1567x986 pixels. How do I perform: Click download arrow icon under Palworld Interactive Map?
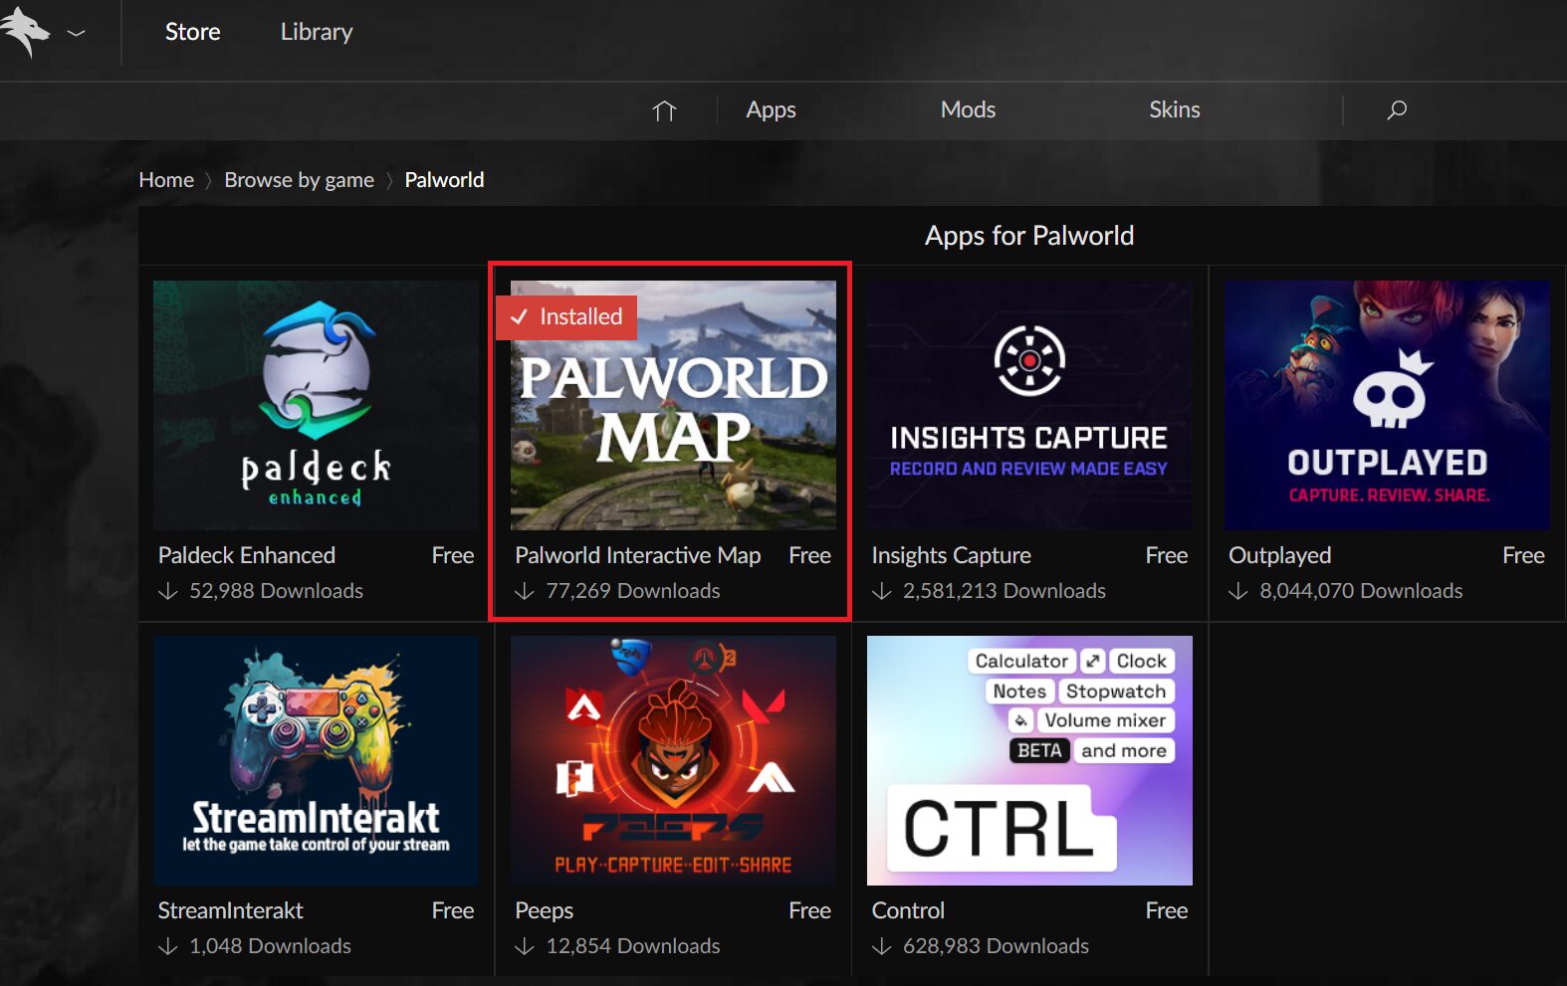525,591
